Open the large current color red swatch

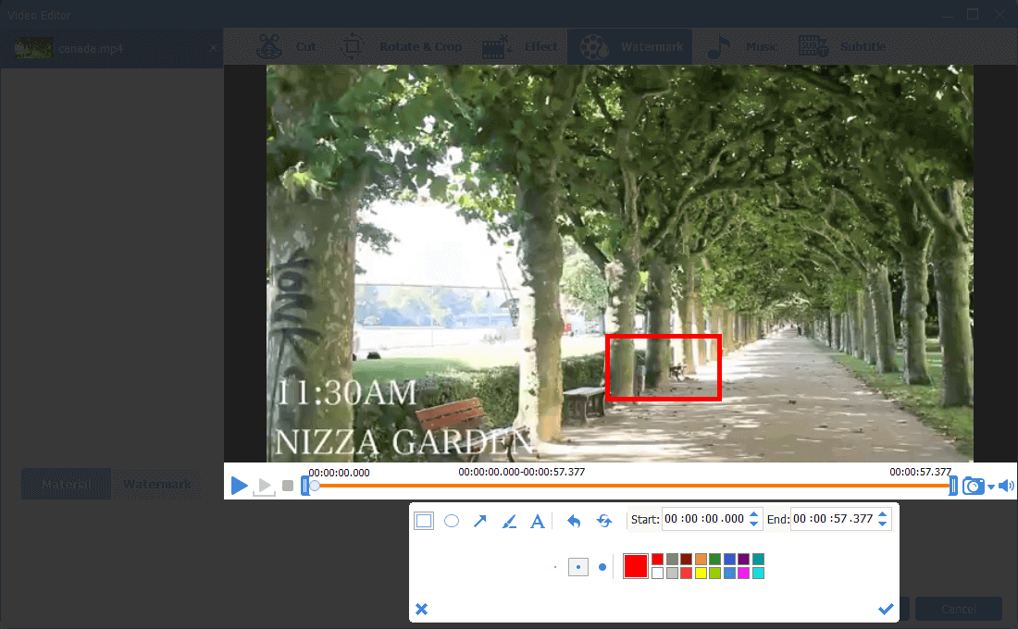coord(636,566)
